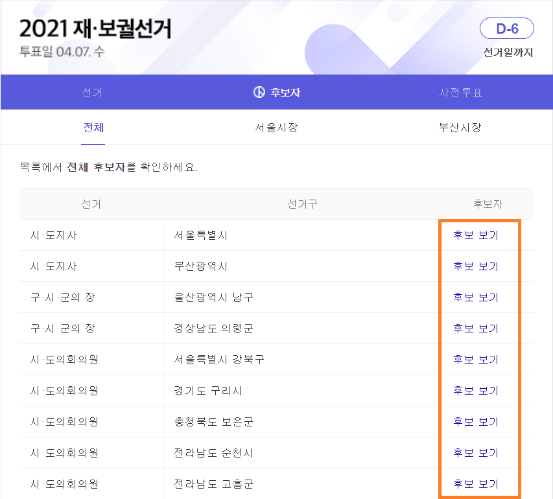Click 시·도의회의원 in the 순천시 row
Screen dimensions: 553x499
click(64, 452)
